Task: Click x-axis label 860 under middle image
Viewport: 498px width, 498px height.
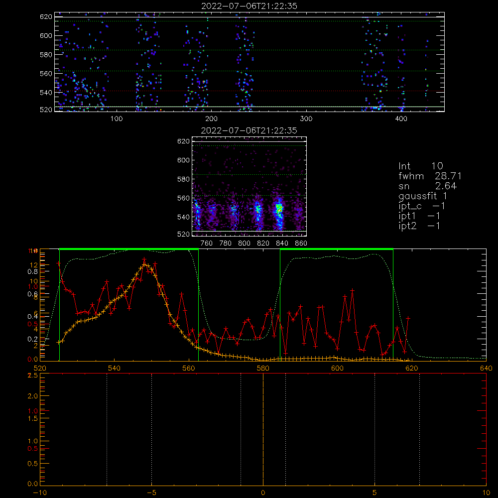Action: pos(301,244)
